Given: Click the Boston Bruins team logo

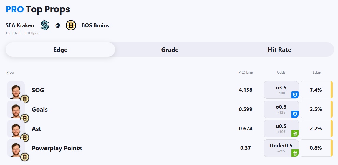Looking at the screenshot, I should point(71,25).
